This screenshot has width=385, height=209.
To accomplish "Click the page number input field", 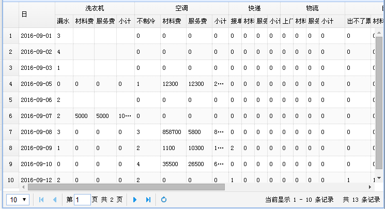I will 82,200.
